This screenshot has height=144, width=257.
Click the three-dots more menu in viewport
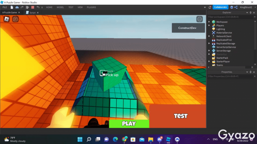pos(199,19)
